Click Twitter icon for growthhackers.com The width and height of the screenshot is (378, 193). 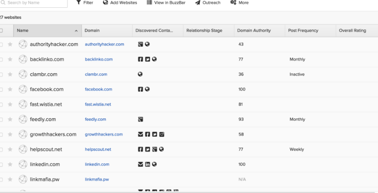tap(155, 135)
